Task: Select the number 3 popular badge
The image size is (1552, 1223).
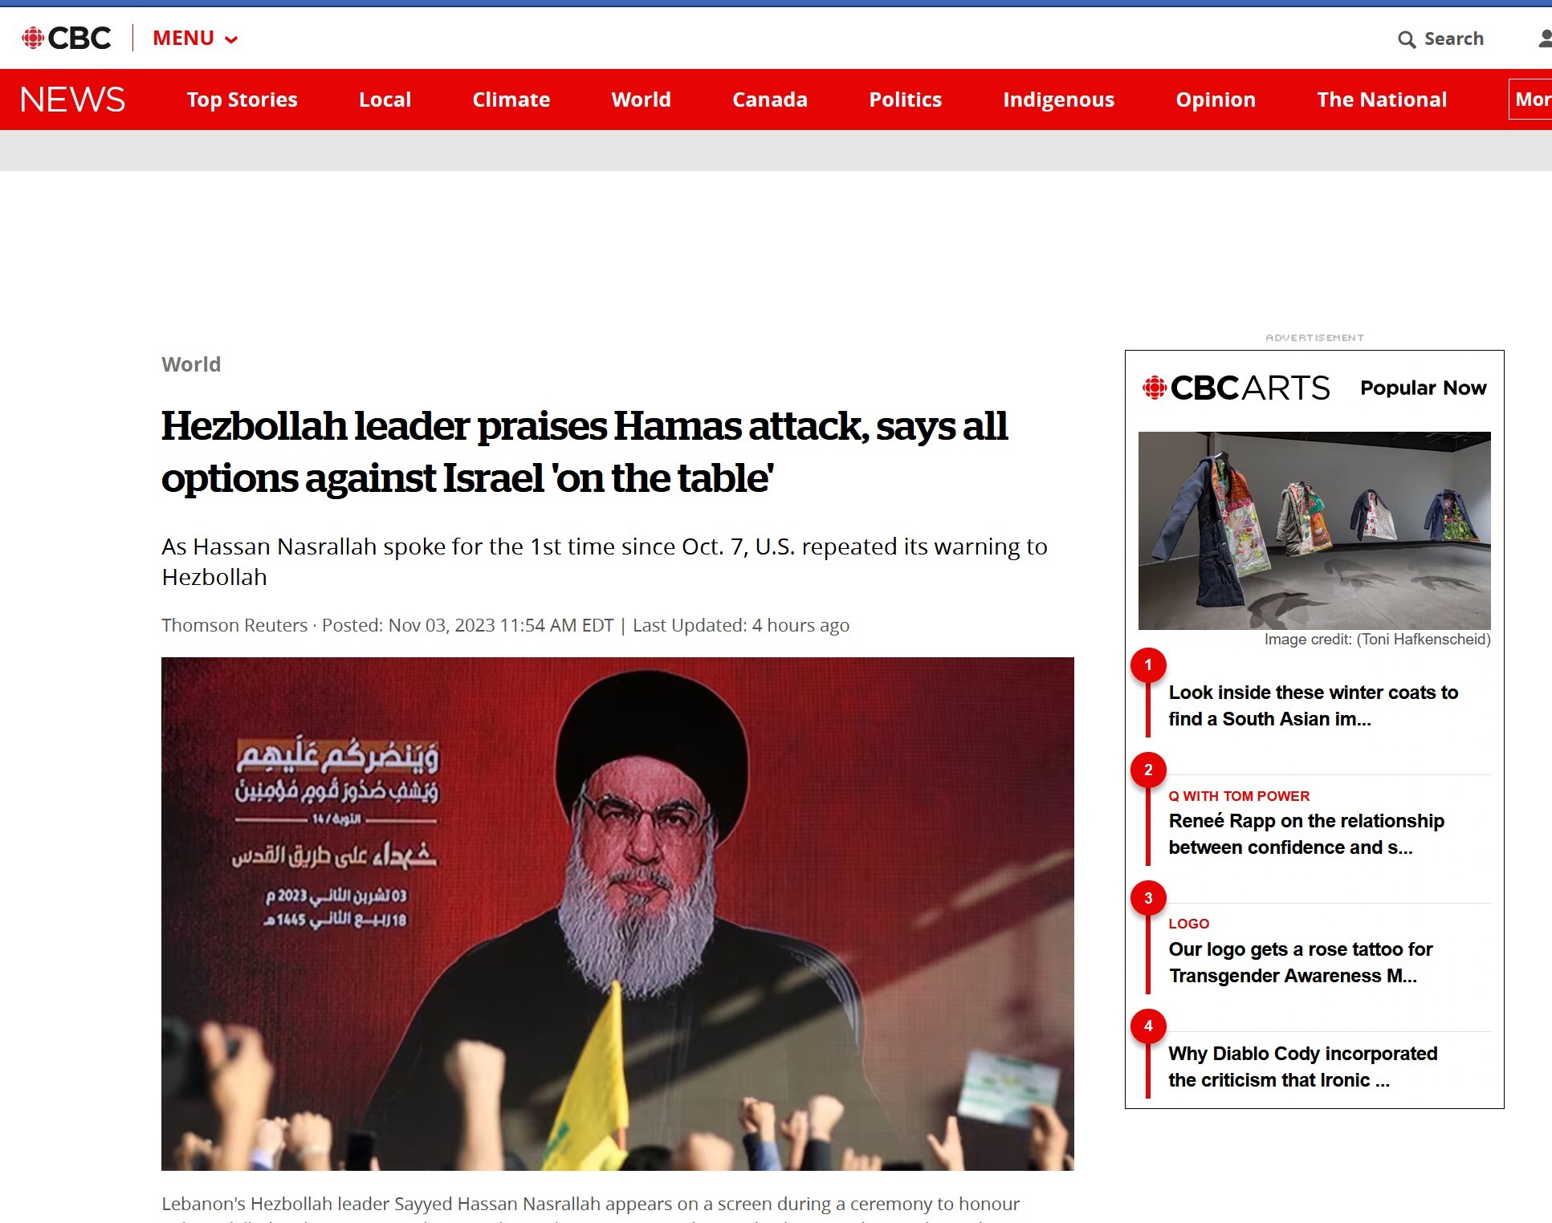Action: pyautogui.click(x=1148, y=898)
